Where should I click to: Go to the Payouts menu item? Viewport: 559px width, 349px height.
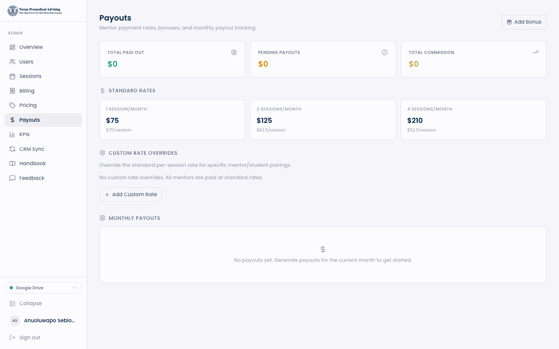tap(30, 120)
